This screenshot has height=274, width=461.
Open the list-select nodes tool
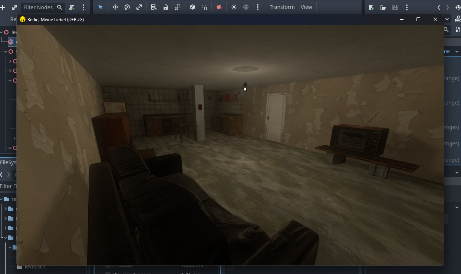[154, 7]
